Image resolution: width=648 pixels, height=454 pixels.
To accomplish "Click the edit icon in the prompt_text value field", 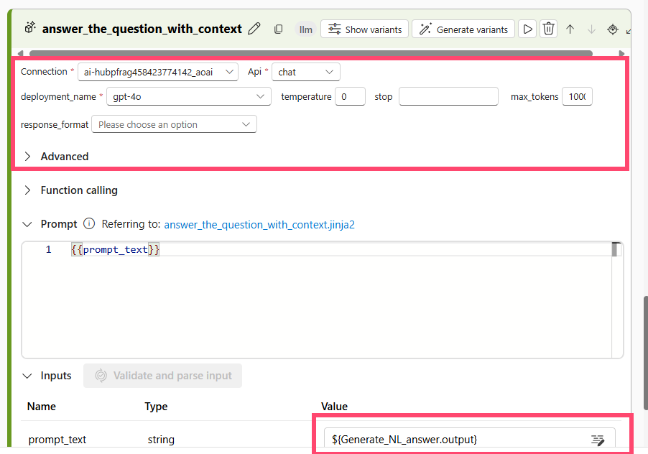I will pos(598,440).
